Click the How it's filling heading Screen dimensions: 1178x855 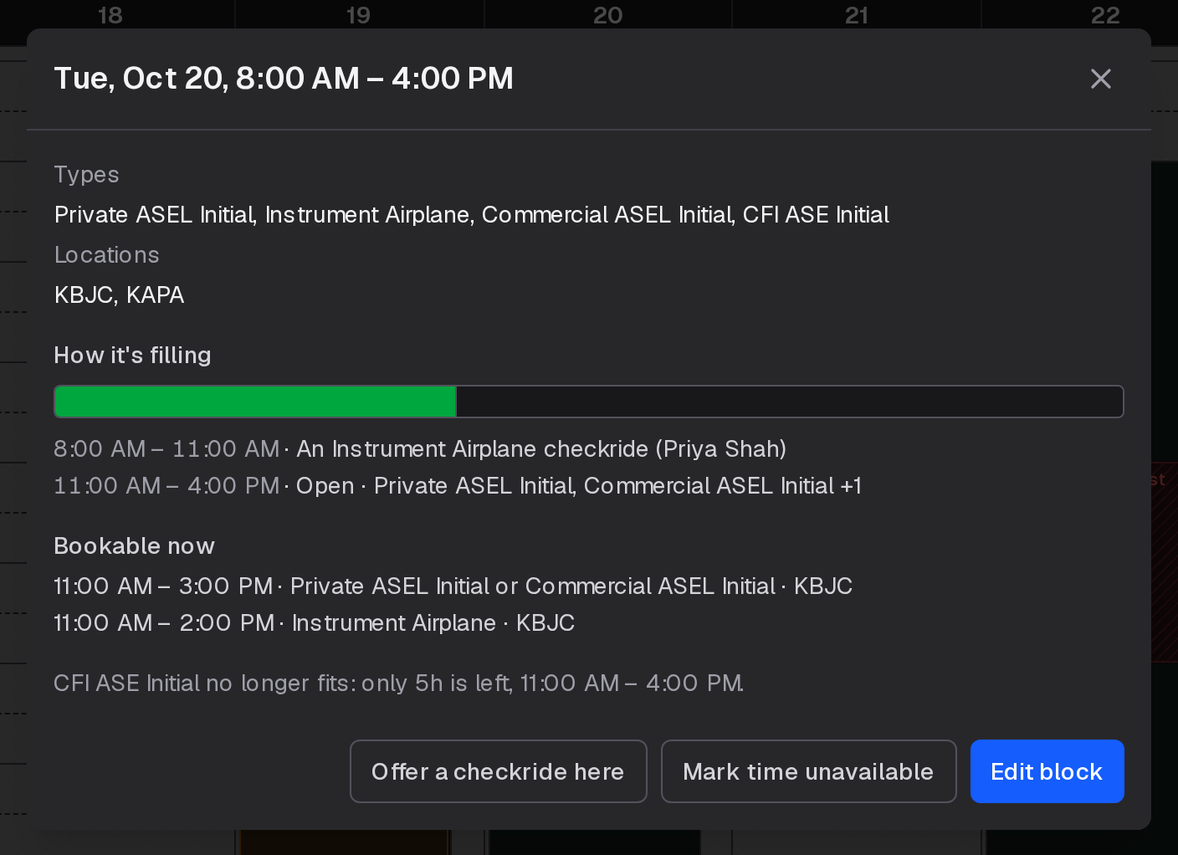click(132, 356)
